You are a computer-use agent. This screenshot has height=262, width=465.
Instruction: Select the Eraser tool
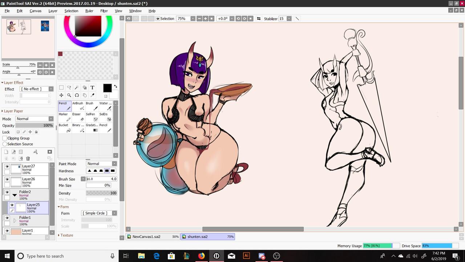(78, 117)
